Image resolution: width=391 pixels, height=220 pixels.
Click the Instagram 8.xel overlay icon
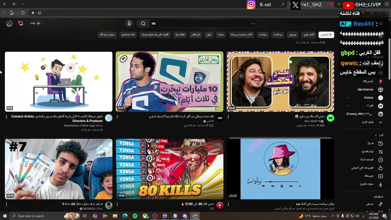251,5
